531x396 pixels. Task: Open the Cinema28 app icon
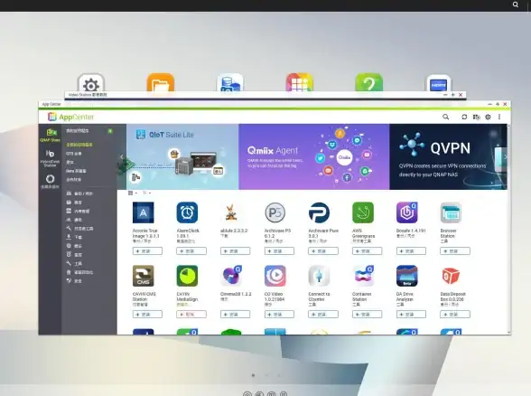[231, 276]
